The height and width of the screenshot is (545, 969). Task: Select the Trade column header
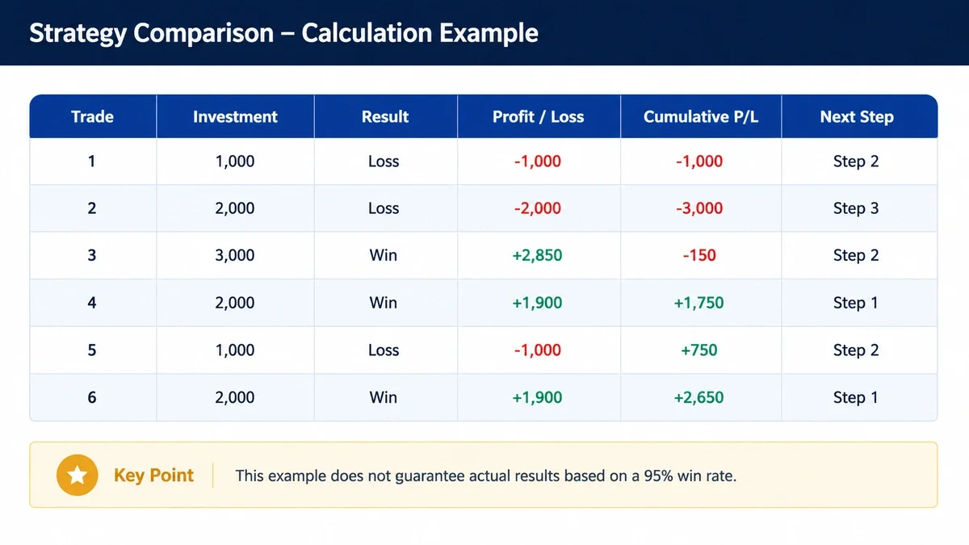(92, 116)
